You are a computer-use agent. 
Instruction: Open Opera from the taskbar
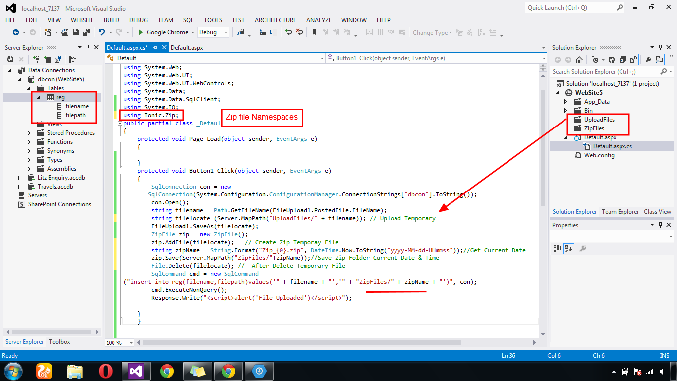105,371
